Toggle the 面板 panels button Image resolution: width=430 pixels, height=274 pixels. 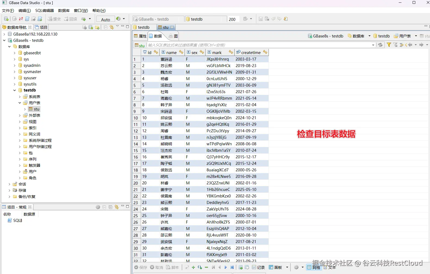pos(275,267)
